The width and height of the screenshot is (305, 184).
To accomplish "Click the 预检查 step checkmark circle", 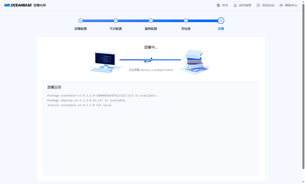I will click(186, 20).
